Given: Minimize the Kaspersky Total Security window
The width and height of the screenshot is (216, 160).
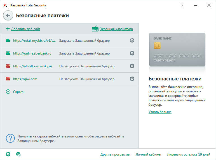Looking at the screenshot, I should click(x=196, y=5).
